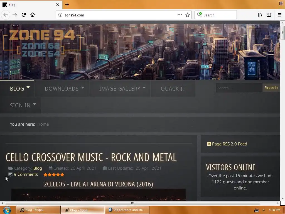The image size is (285, 214).
Task: Click the scroll left arrow
Action: 2,203
